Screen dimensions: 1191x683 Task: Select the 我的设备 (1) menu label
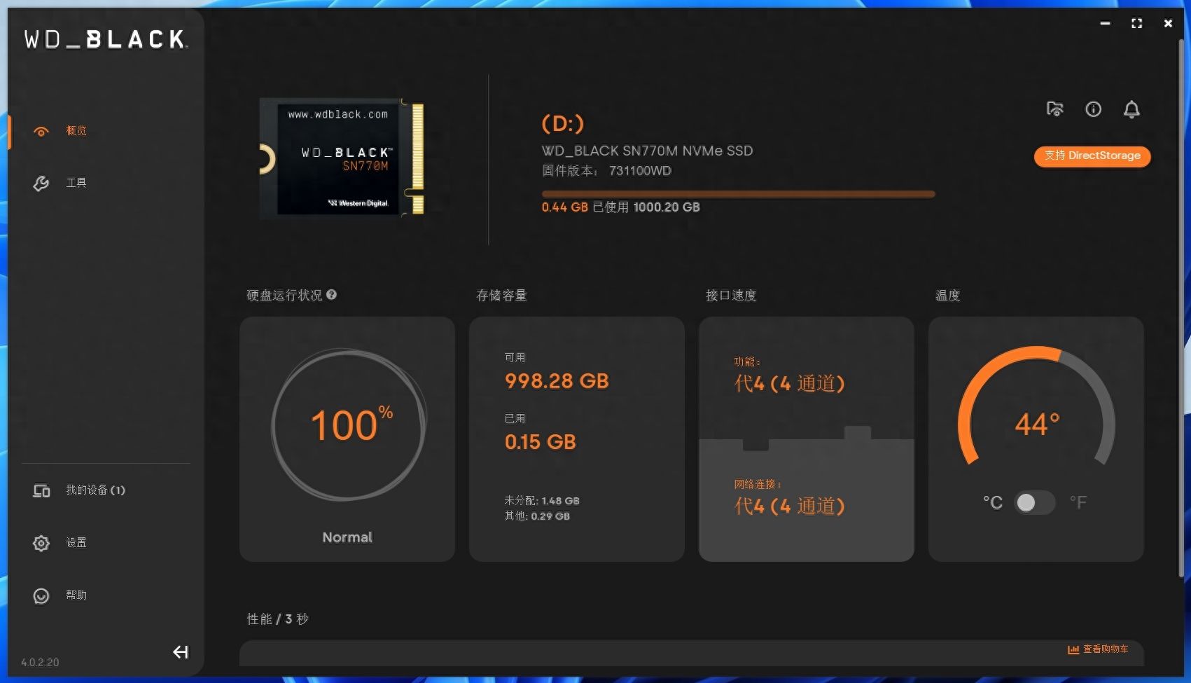[95, 490]
